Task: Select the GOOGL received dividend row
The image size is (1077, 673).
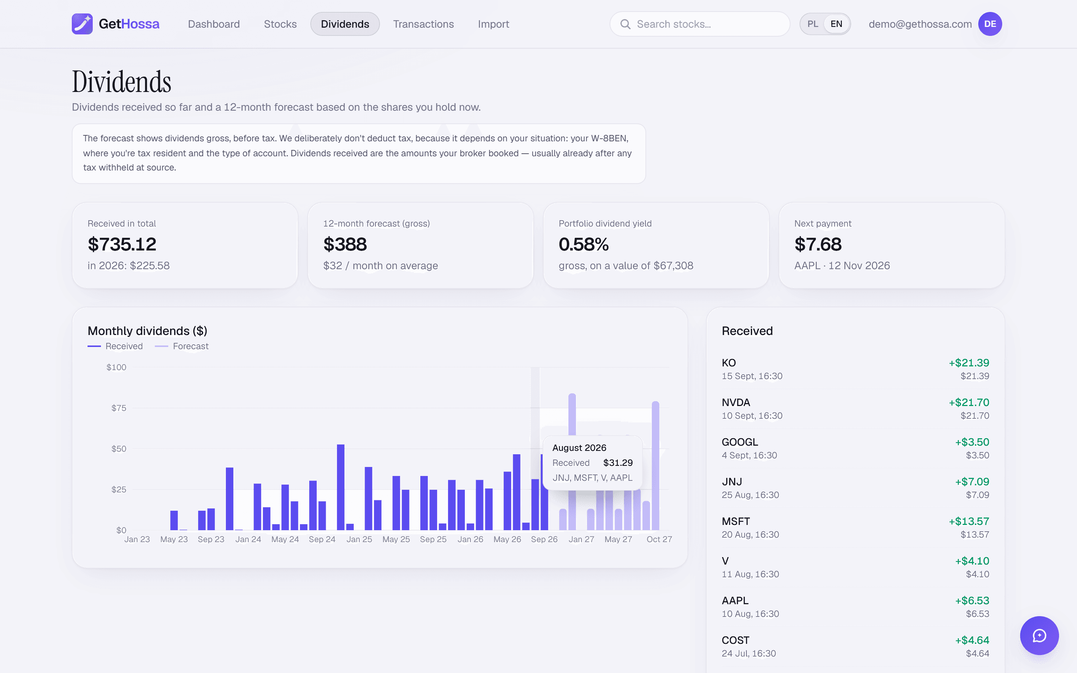Action: click(x=855, y=448)
